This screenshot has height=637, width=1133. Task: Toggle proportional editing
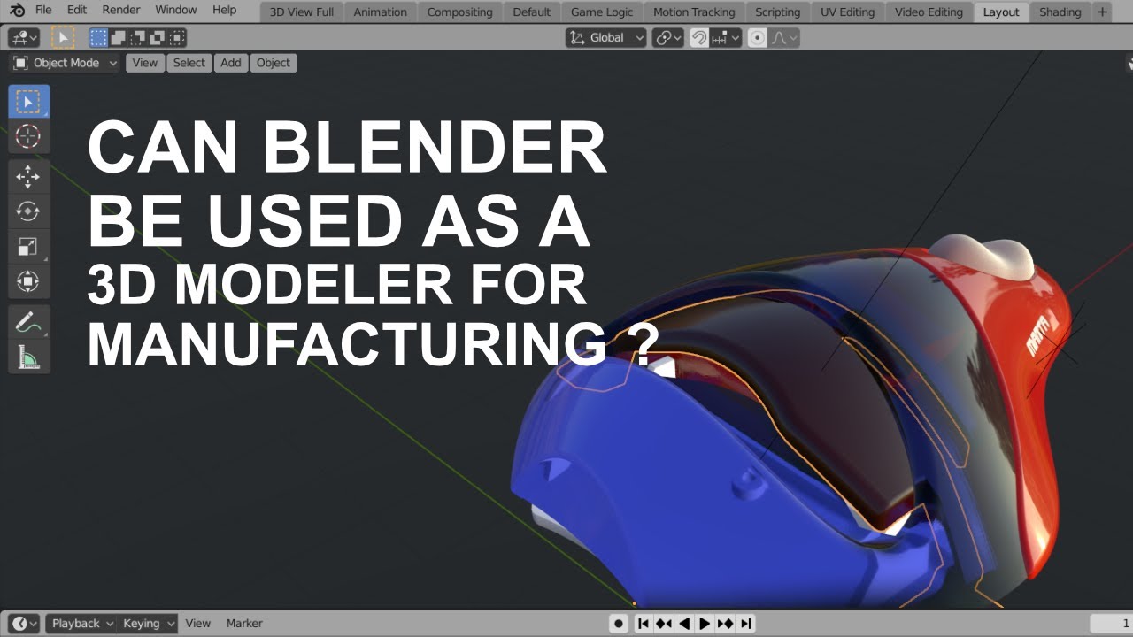tap(757, 38)
